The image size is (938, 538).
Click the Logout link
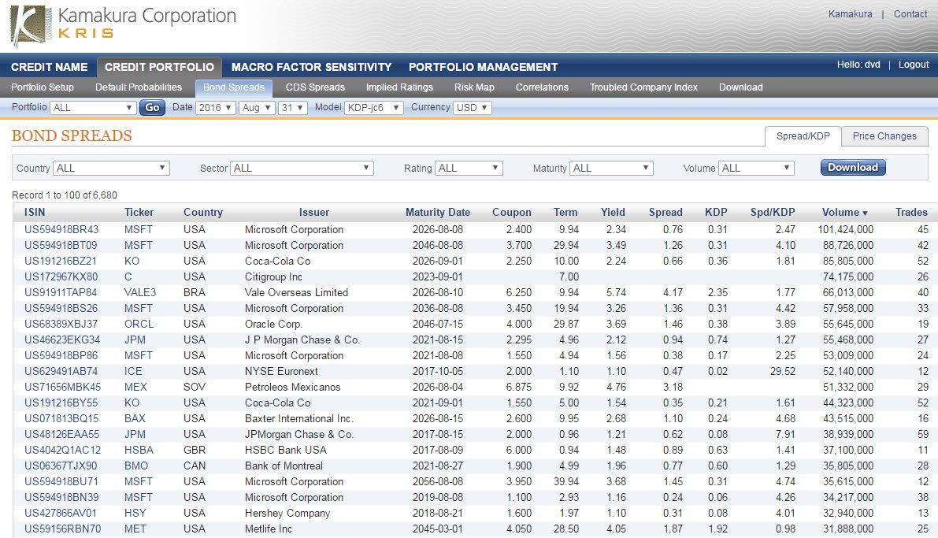click(x=914, y=65)
